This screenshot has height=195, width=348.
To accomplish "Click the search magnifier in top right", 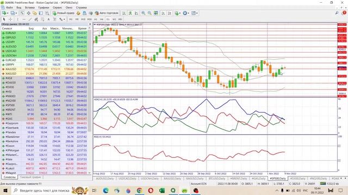I will [337, 13].
